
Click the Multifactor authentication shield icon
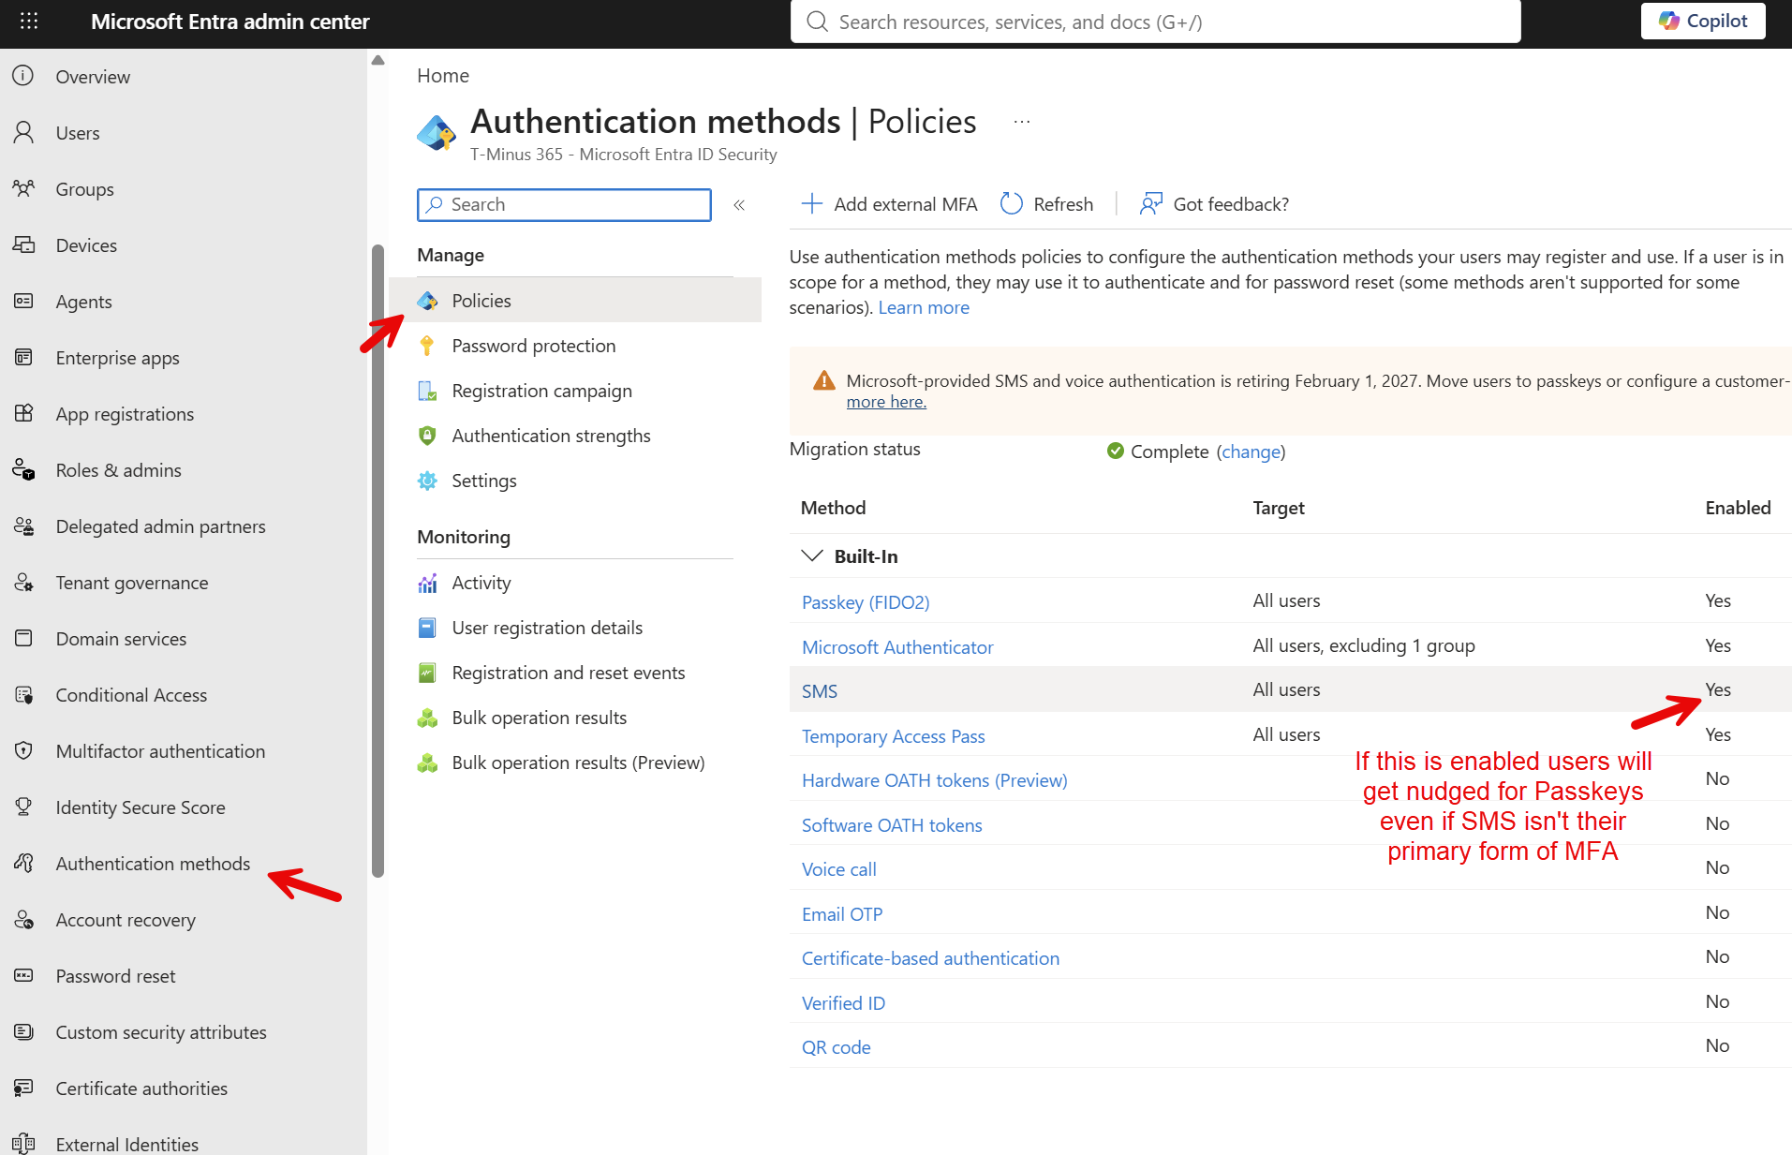23,750
